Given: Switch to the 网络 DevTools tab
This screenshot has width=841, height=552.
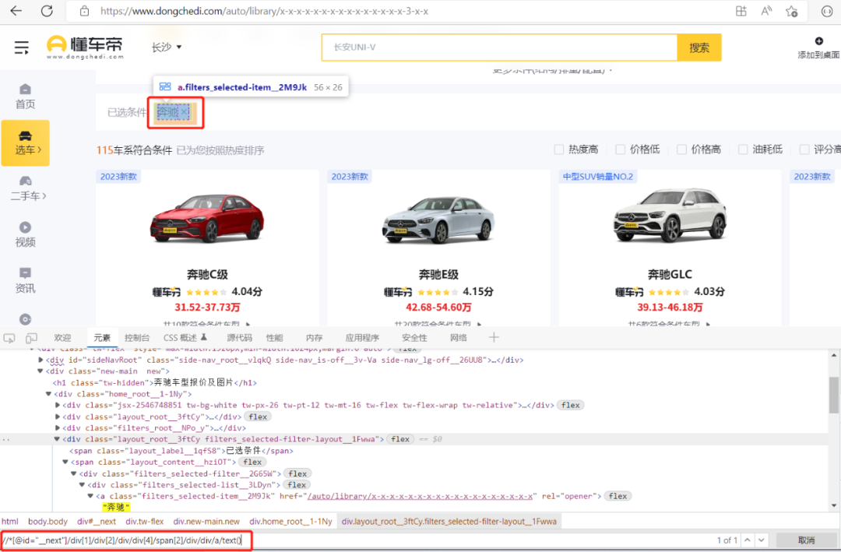Looking at the screenshot, I should pyautogui.click(x=459, y=337).
